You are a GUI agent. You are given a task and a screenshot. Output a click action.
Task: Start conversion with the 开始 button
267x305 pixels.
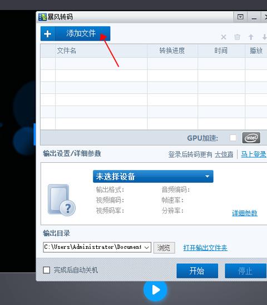[x=197, y=271]
